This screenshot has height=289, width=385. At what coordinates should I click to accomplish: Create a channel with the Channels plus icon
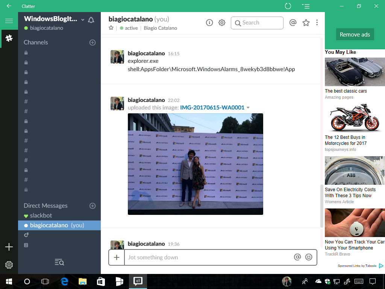(x=92, y=43)
